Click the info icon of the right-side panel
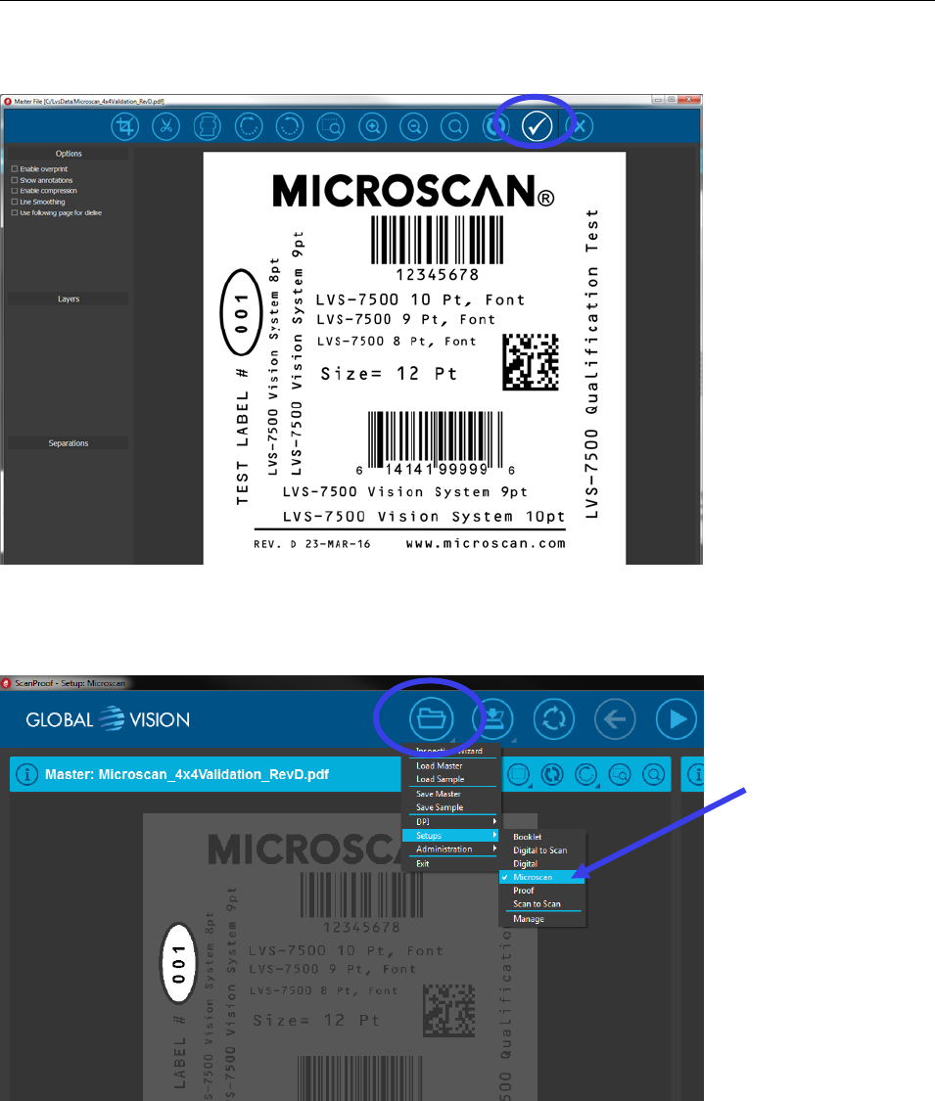 [x=695, y=774]
